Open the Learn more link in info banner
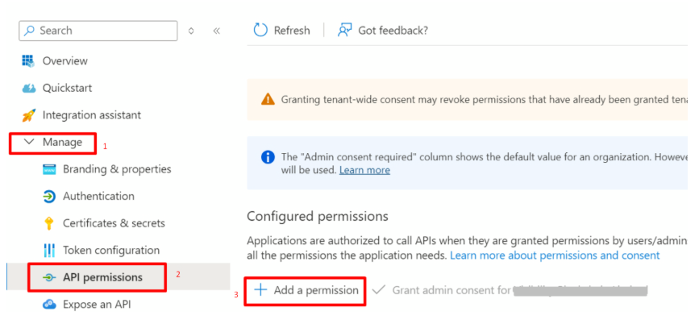 [x=364, y=170]
